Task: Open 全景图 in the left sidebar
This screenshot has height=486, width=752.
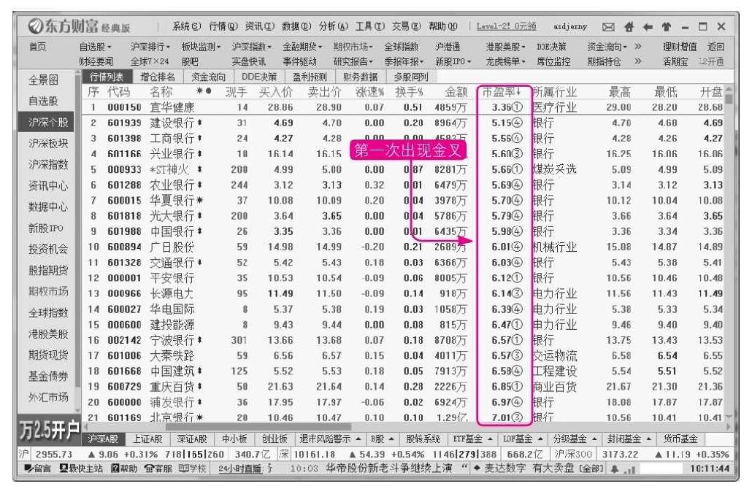Action: coord(44,80)
